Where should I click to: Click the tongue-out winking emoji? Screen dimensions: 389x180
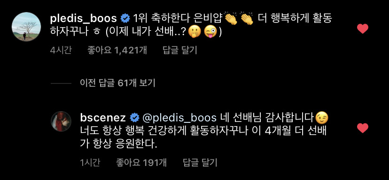210,32
